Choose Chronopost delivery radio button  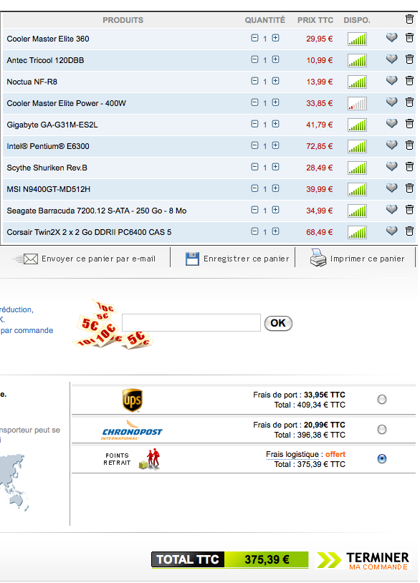[382, 430]
